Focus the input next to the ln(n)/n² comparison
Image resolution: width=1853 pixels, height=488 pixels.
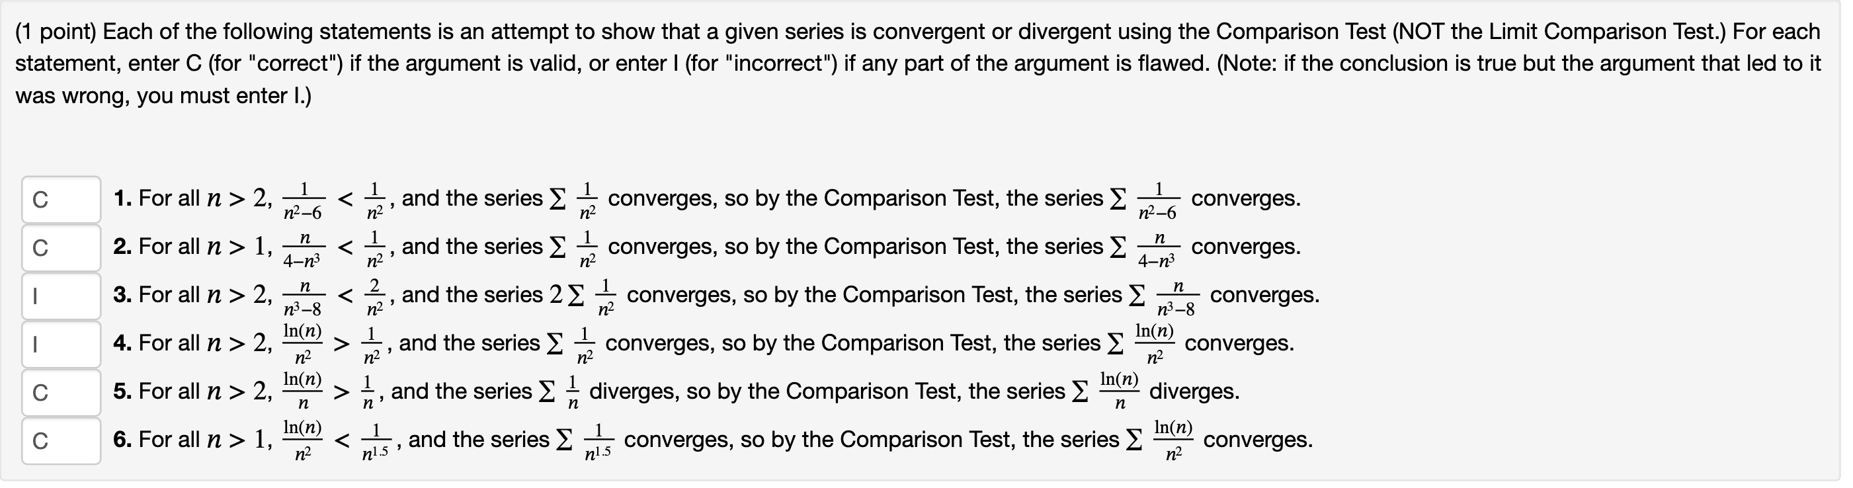[61, 344]
